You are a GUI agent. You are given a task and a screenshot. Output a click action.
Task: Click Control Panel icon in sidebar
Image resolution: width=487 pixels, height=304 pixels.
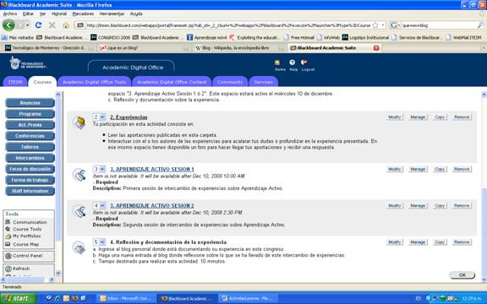coord(8,256)
